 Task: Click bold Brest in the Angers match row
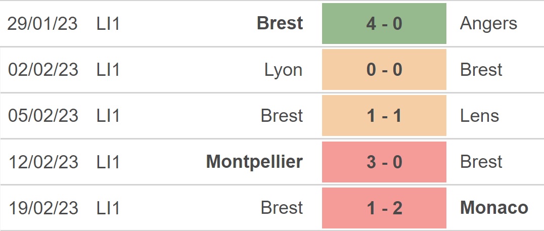click(280, 23)
